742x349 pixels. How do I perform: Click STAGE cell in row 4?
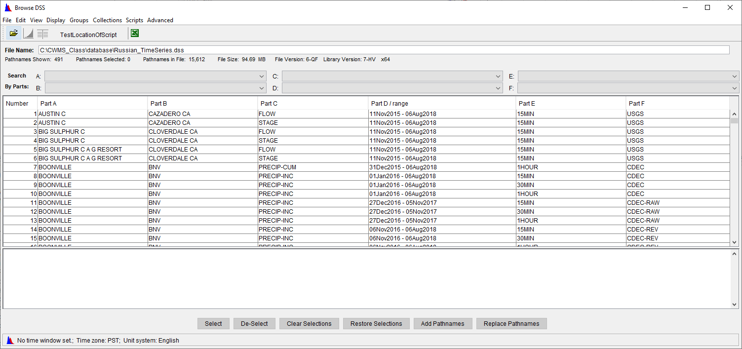coord(312,141)
